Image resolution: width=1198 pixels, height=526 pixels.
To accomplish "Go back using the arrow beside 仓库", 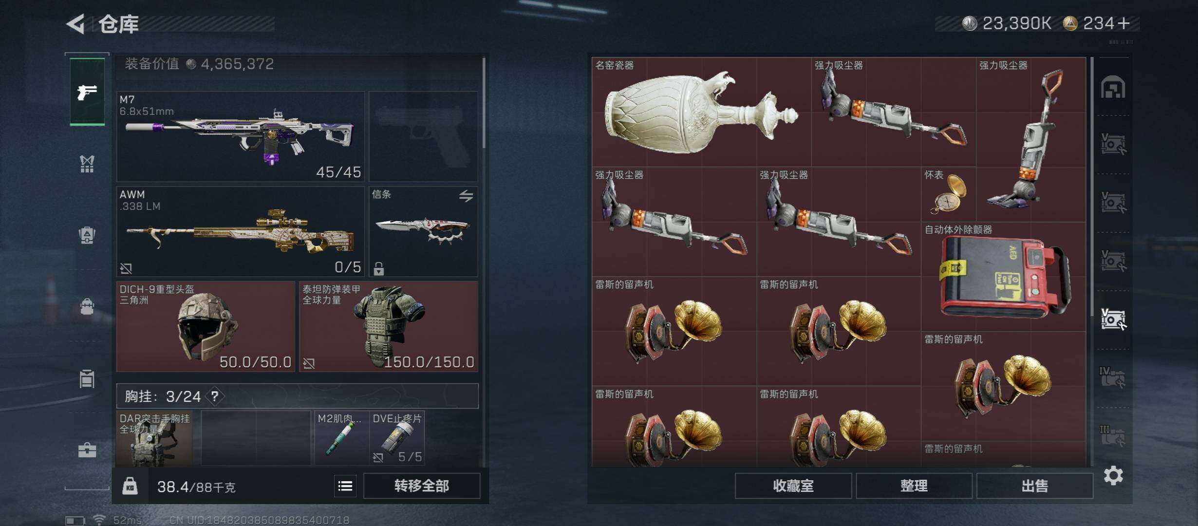I will 75,24.
